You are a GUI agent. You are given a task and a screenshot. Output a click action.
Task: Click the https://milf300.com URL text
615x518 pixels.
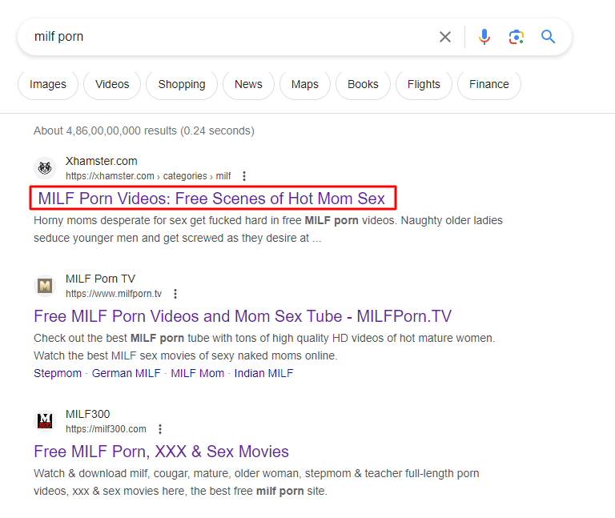coord(106,429)
